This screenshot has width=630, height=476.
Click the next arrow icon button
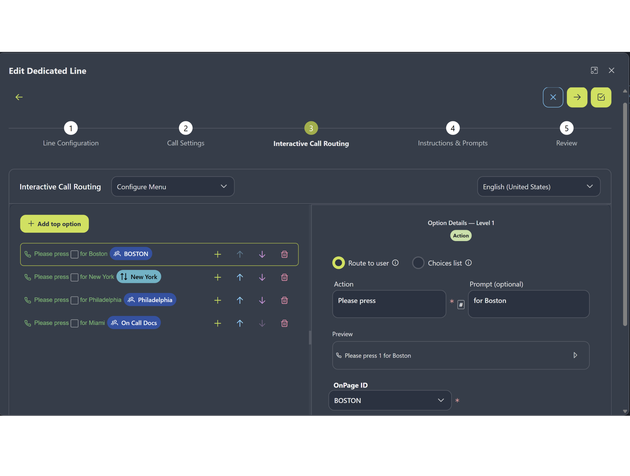[x=577, y=97]
